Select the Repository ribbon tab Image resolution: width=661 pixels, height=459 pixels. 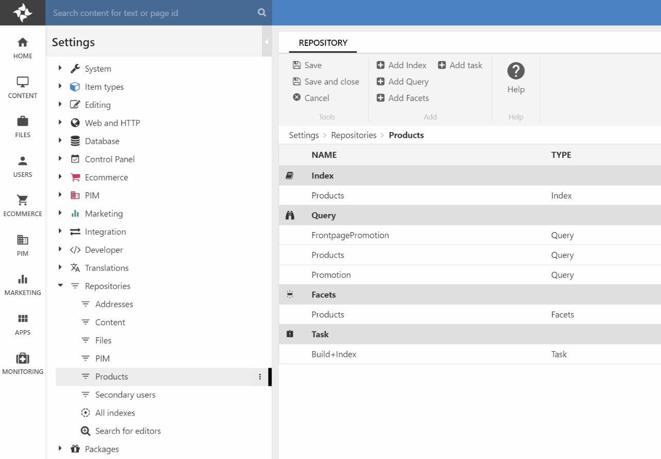click(323, 43)
